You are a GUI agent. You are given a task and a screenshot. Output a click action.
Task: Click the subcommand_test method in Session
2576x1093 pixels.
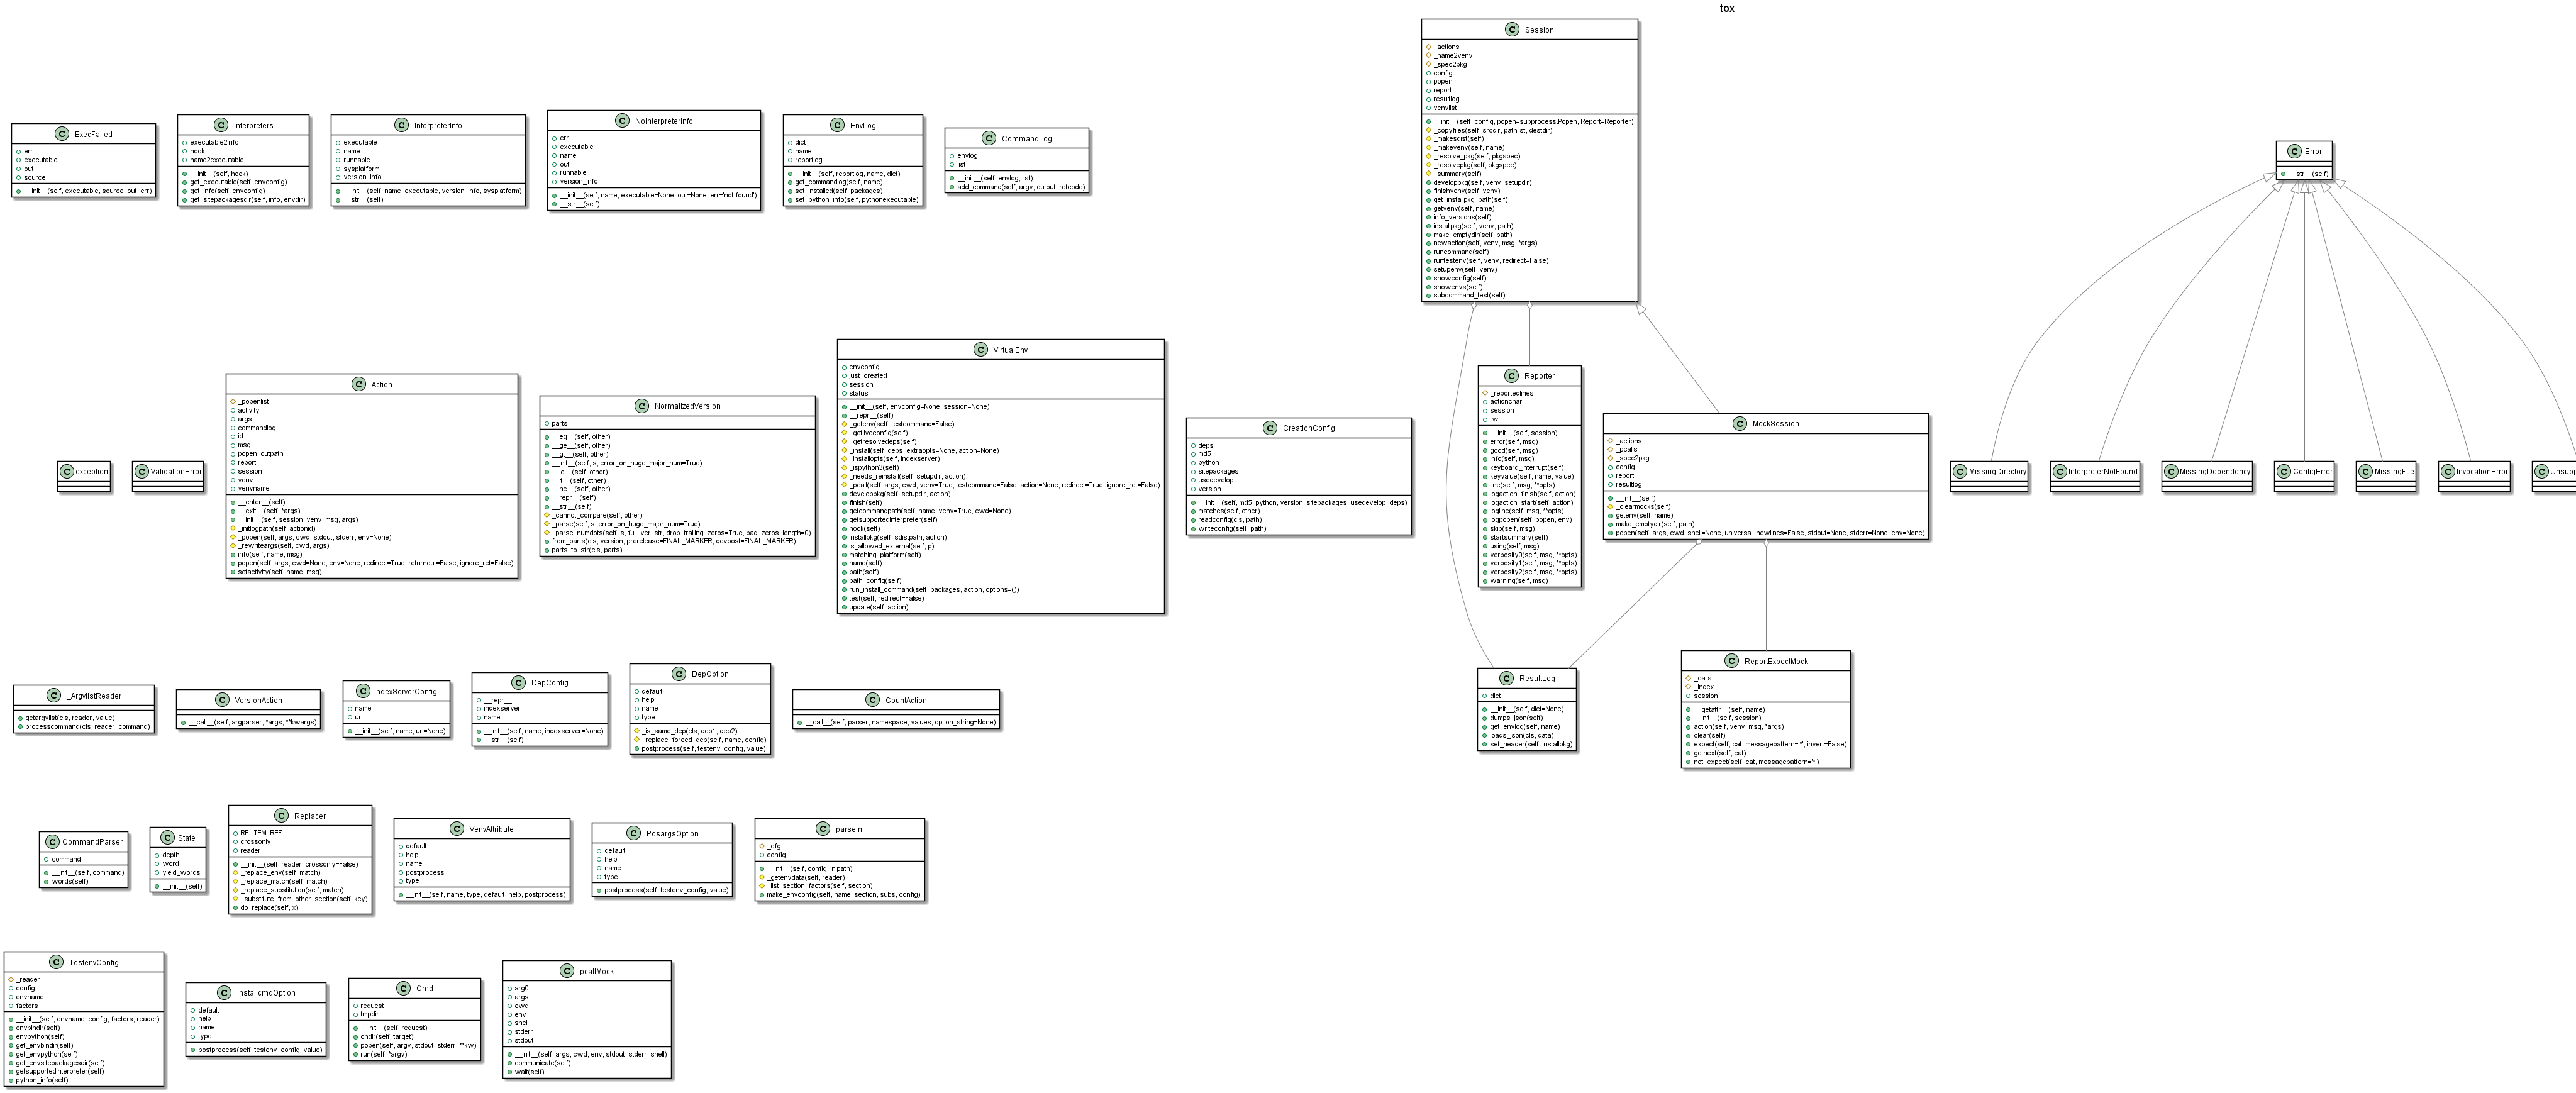1468,295
